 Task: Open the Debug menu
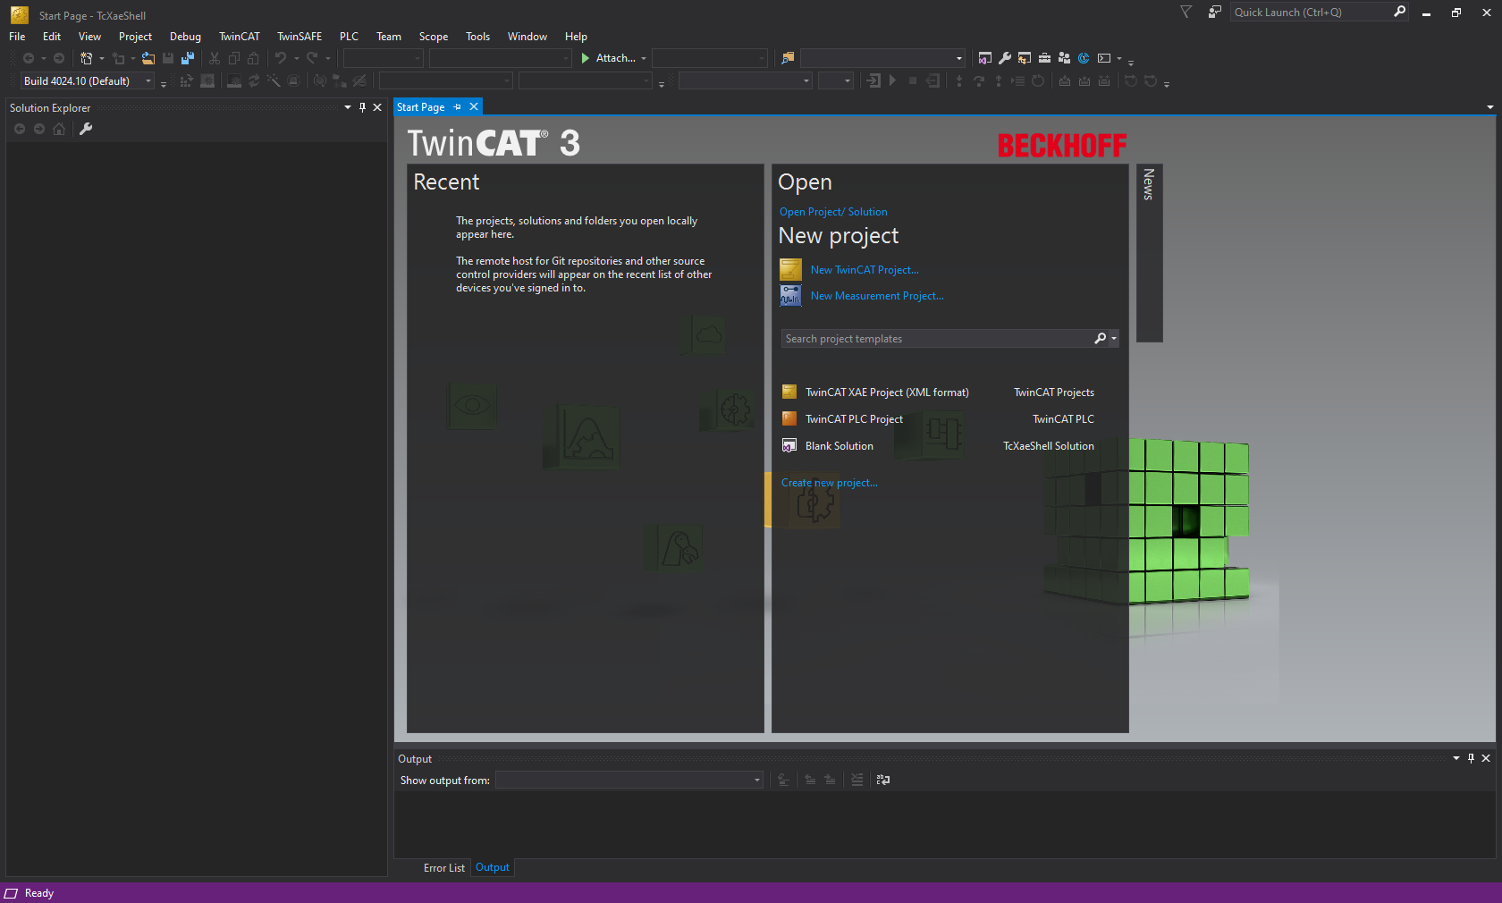[185, 37]
